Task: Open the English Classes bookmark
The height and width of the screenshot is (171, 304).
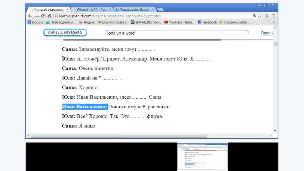Action: [113, 22]
